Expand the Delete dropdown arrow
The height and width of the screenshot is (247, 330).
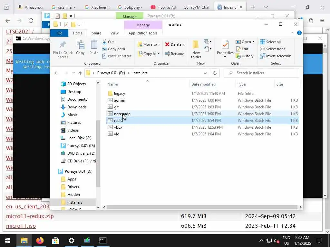pos(184,44)
